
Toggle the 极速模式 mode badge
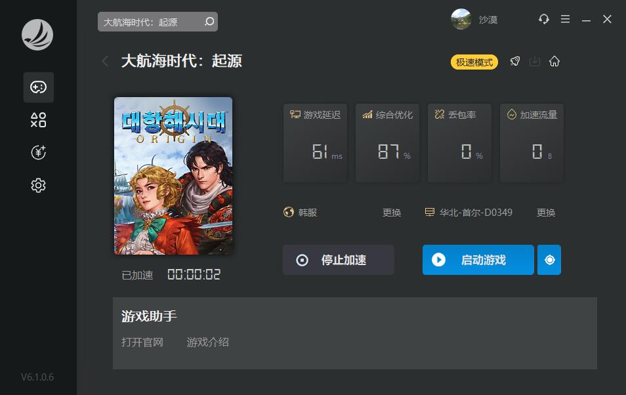click(x=474, y=62)
